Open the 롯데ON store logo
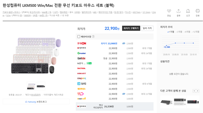203x113 pixels. [82, 44]
